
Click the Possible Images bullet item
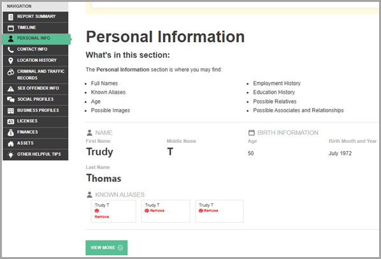[x=111, y=110]
